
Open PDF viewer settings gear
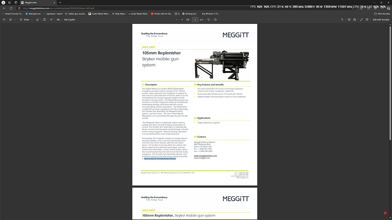point(367,19)
